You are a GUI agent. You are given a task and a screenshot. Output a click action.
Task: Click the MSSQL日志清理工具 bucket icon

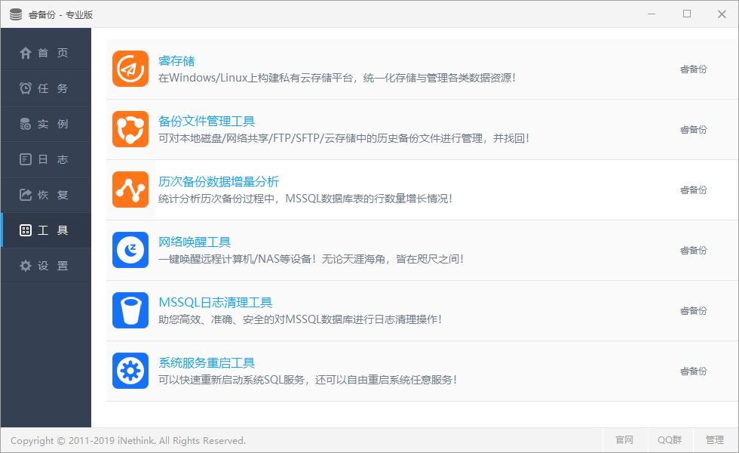(x=130, y=310)
